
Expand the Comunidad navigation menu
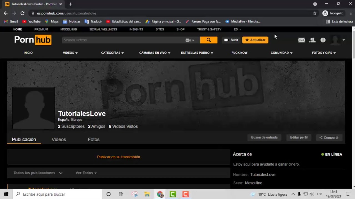[281, 53]
